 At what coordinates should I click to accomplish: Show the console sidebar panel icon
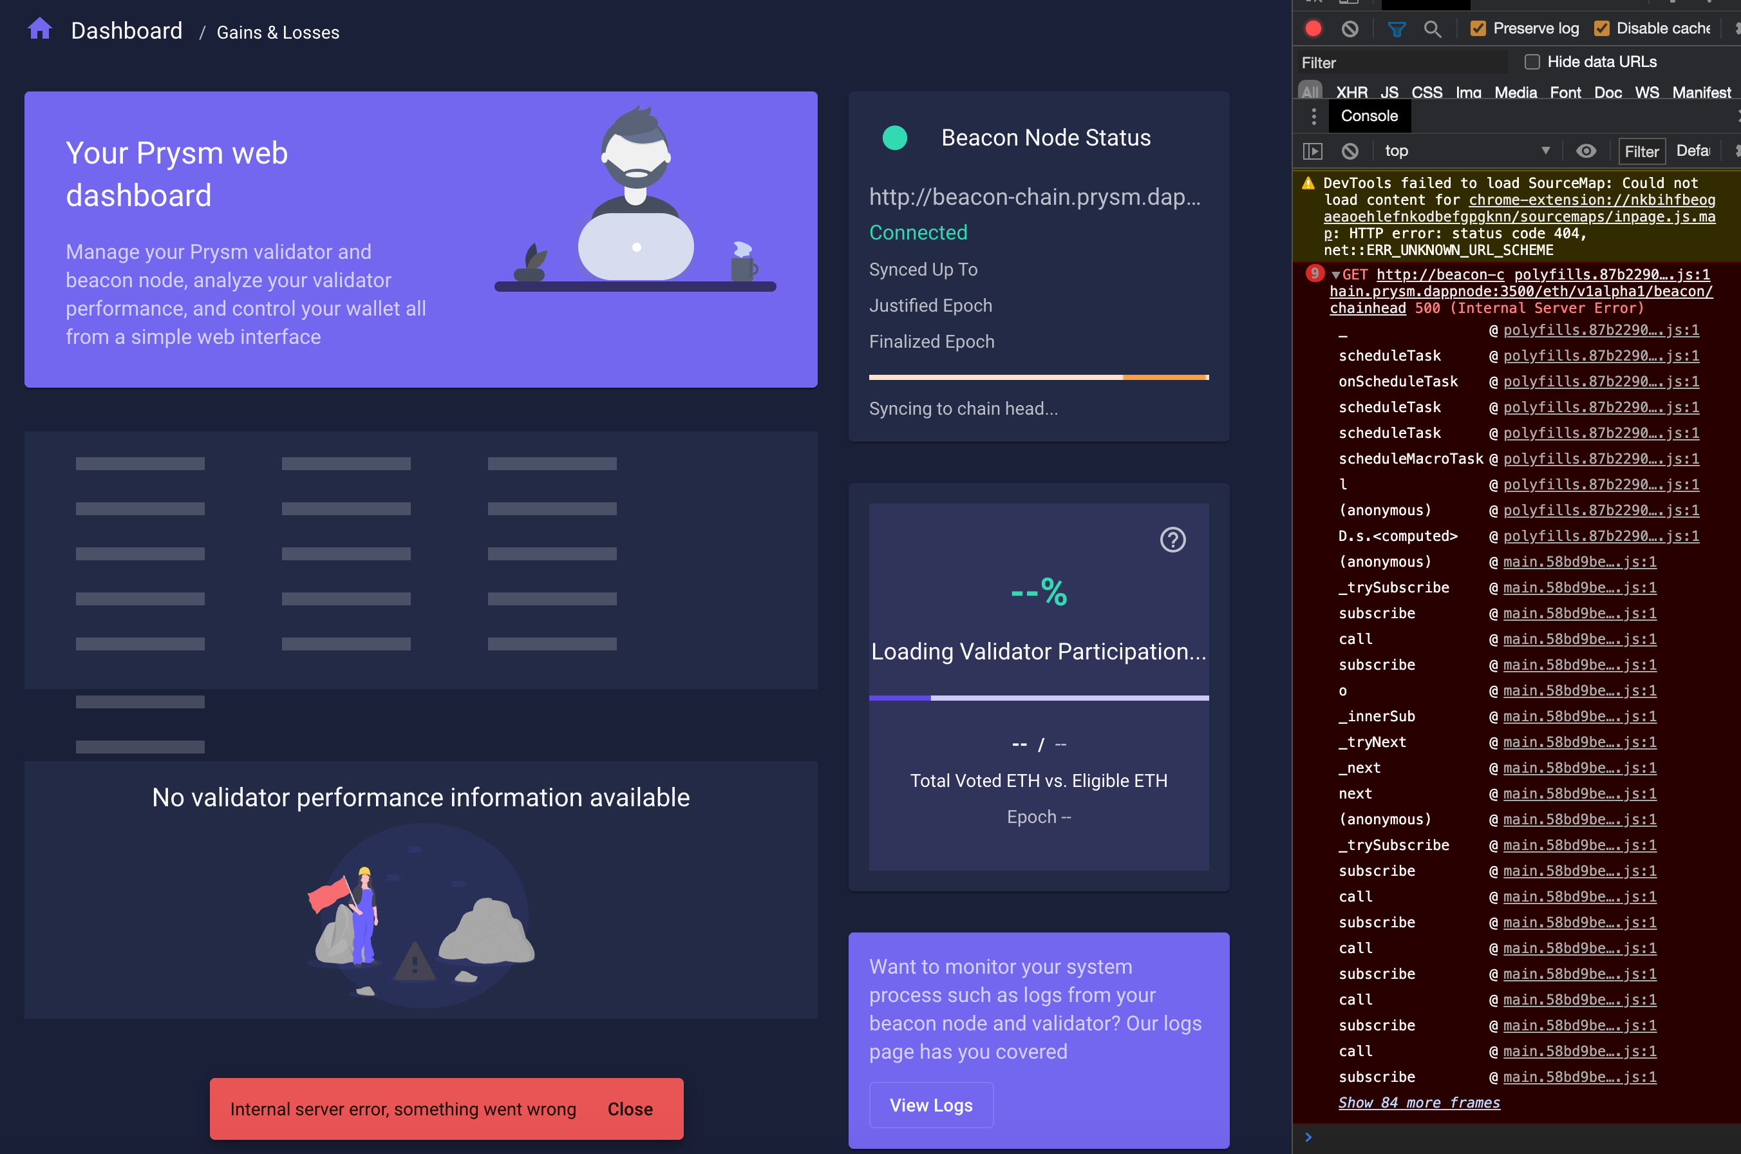coord(1313,151)
